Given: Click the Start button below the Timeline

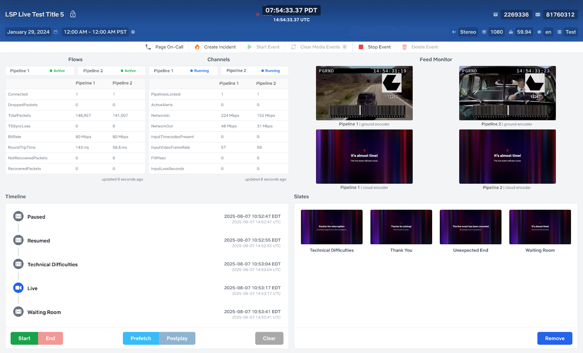Looking at the screenshot, I should [x=24, y=338].
